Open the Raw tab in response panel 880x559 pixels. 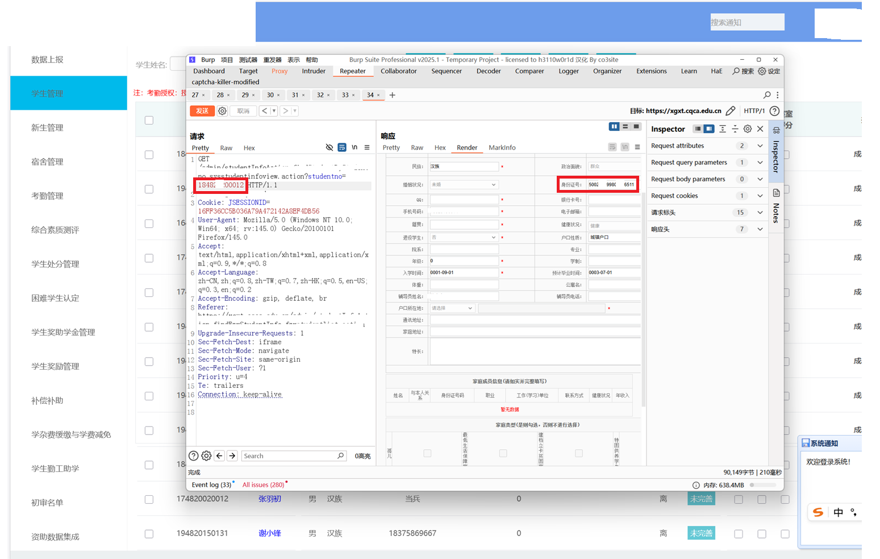pyautogui.click(x=417, y=147)
